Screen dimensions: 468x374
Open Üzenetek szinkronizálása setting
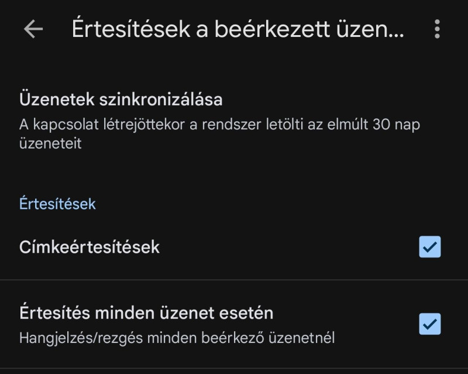121,99
